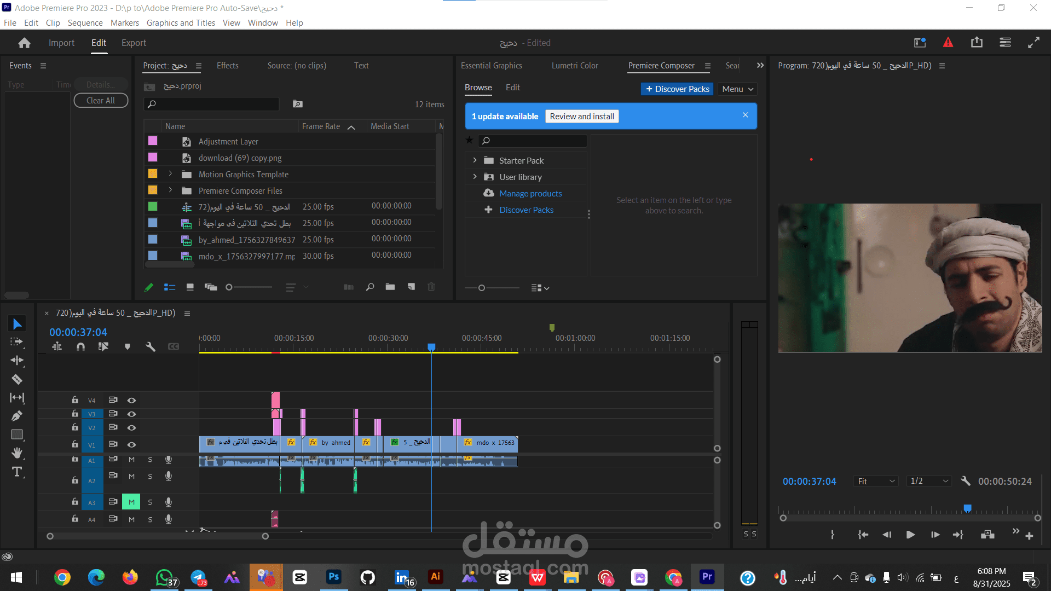Select the Type tool

point(17,472)
